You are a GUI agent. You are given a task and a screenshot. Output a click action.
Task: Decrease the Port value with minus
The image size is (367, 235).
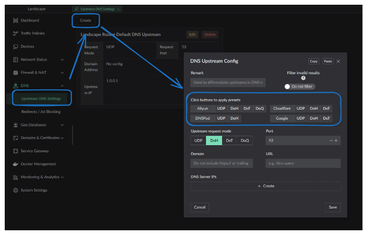(x=331, y=140)
